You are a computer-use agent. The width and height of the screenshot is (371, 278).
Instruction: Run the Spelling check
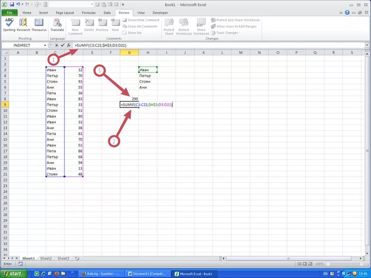[x=9, y=24]
